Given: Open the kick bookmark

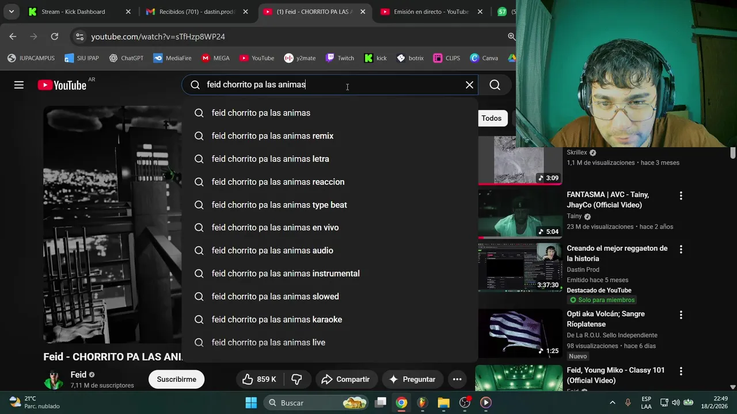Looking at the screenshot, I should (x=376, y=58).
